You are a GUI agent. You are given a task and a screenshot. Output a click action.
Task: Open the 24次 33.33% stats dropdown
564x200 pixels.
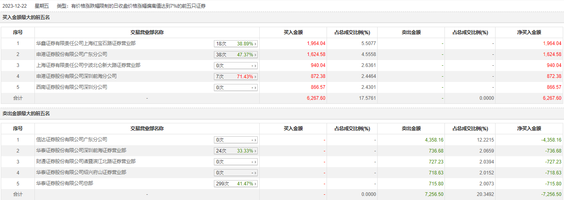[236, 151]
